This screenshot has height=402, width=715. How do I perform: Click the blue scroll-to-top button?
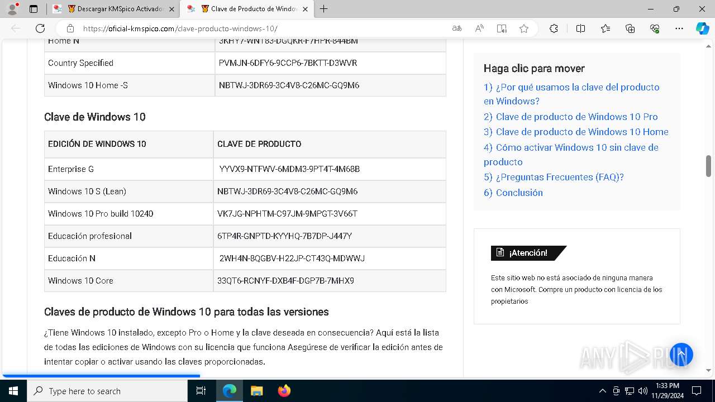click(x=681, y=355)
